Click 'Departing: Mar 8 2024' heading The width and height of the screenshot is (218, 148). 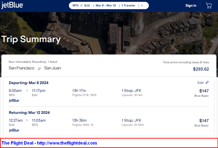pyautogui.click(x=29, y=83)
